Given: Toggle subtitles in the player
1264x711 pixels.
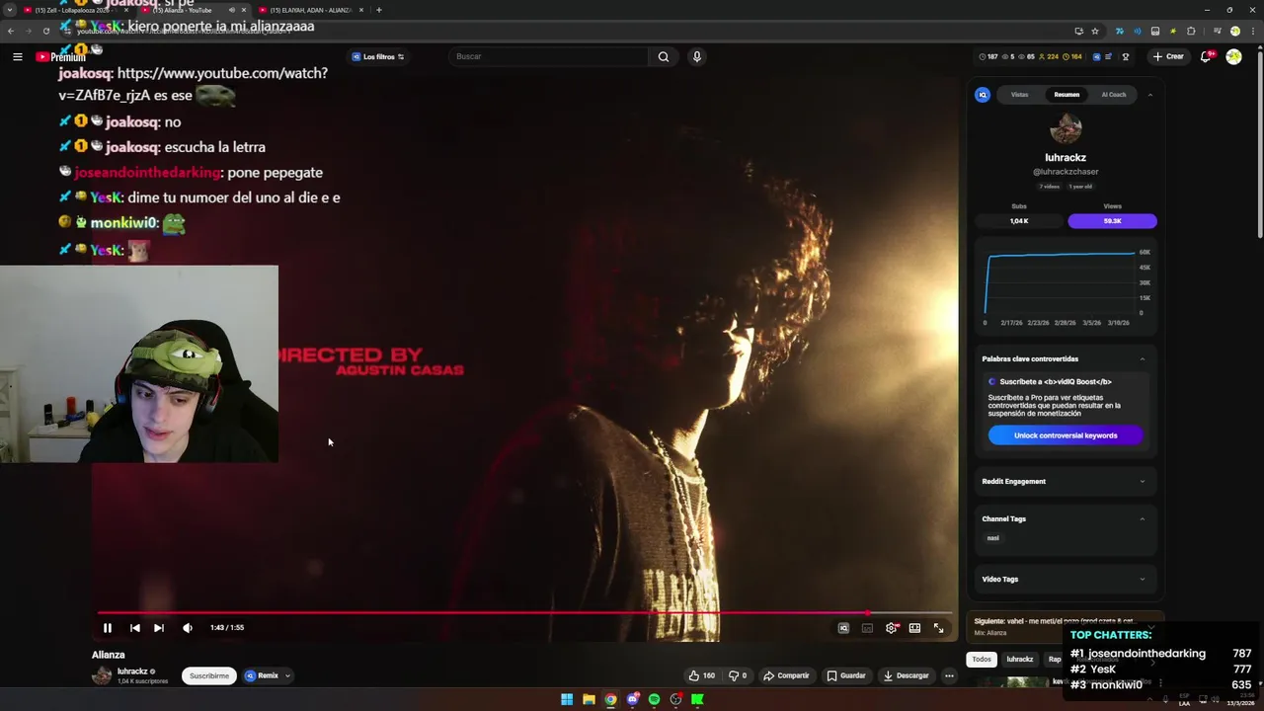Looking at the screenshot, I should 867,627.
